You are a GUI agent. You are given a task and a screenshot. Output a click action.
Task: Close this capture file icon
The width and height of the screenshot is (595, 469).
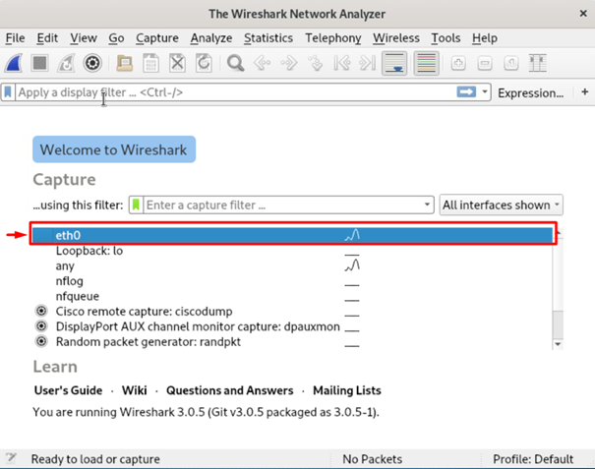(177, 63)
